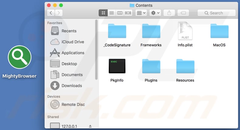
Task: Open the arrange items dropdown
Action: [x=141, y=13]
